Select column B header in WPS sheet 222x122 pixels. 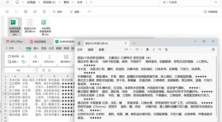pyautogui.click(x=28, y=76)
